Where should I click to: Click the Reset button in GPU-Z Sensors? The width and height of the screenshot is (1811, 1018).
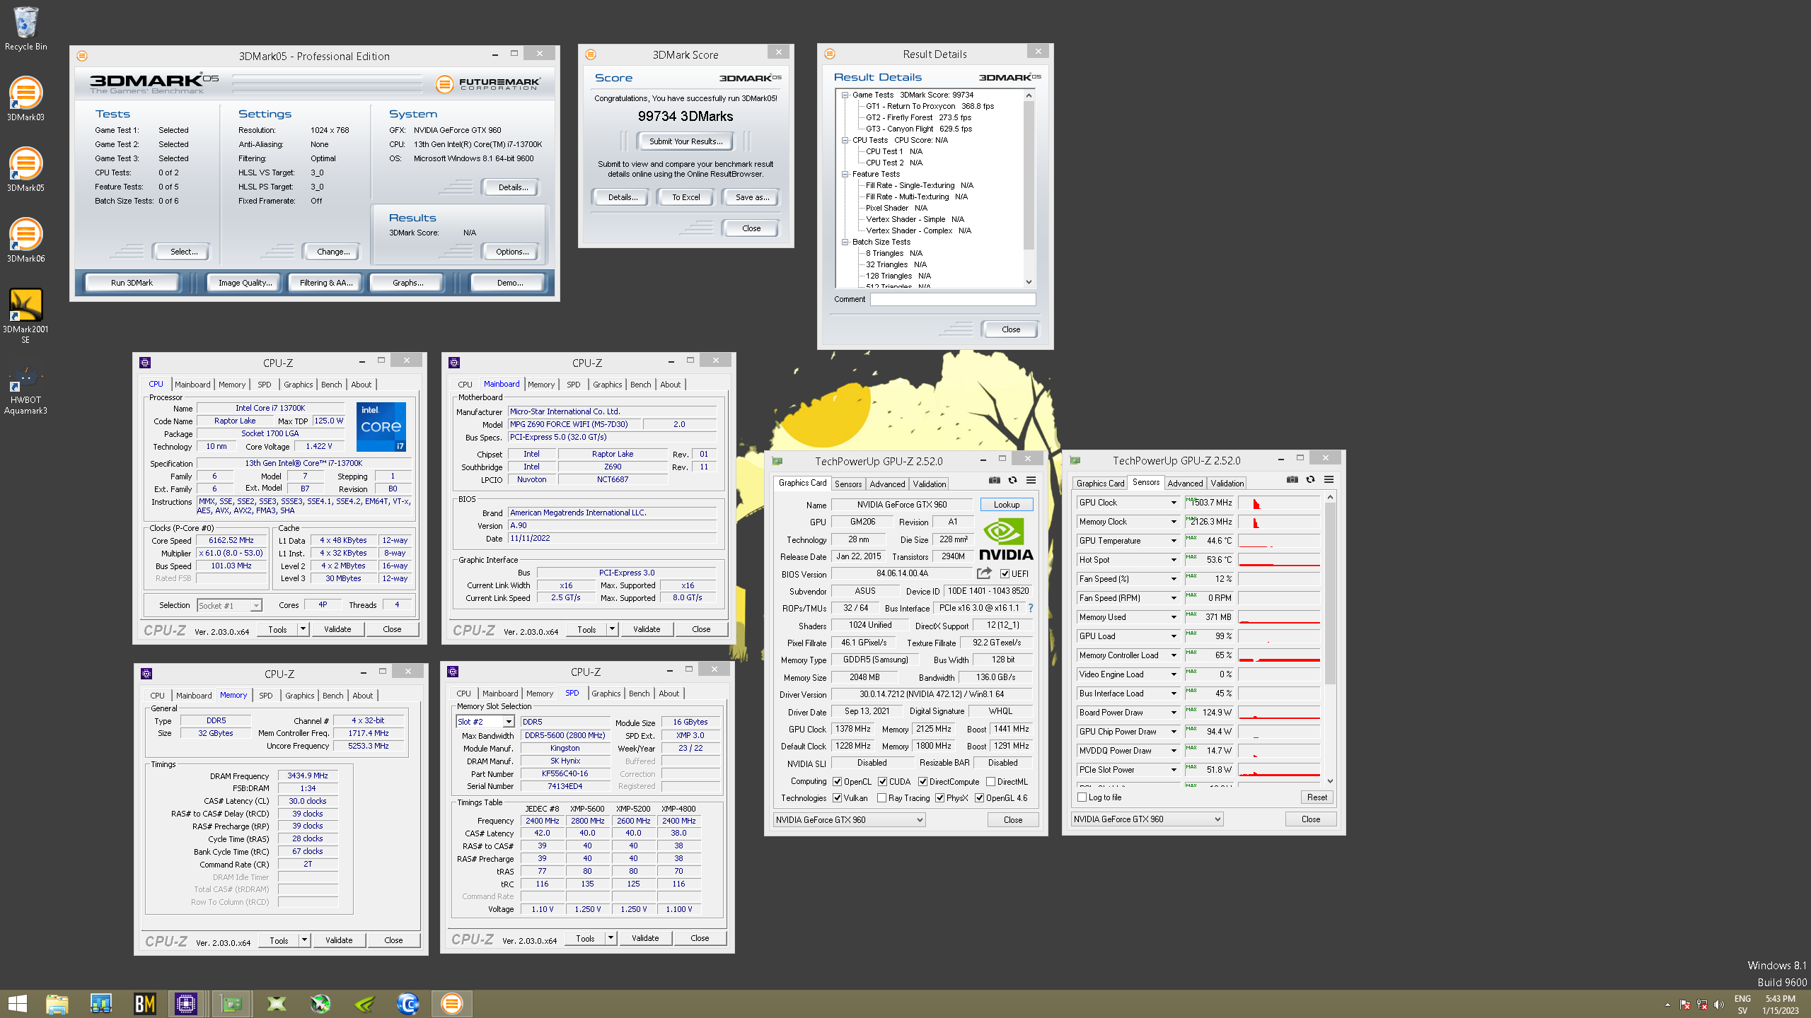click(x=1317, y=797)
